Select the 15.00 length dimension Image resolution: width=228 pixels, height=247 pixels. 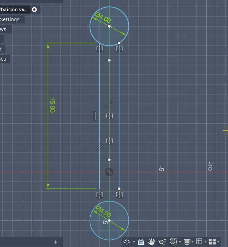click(52, 105)
